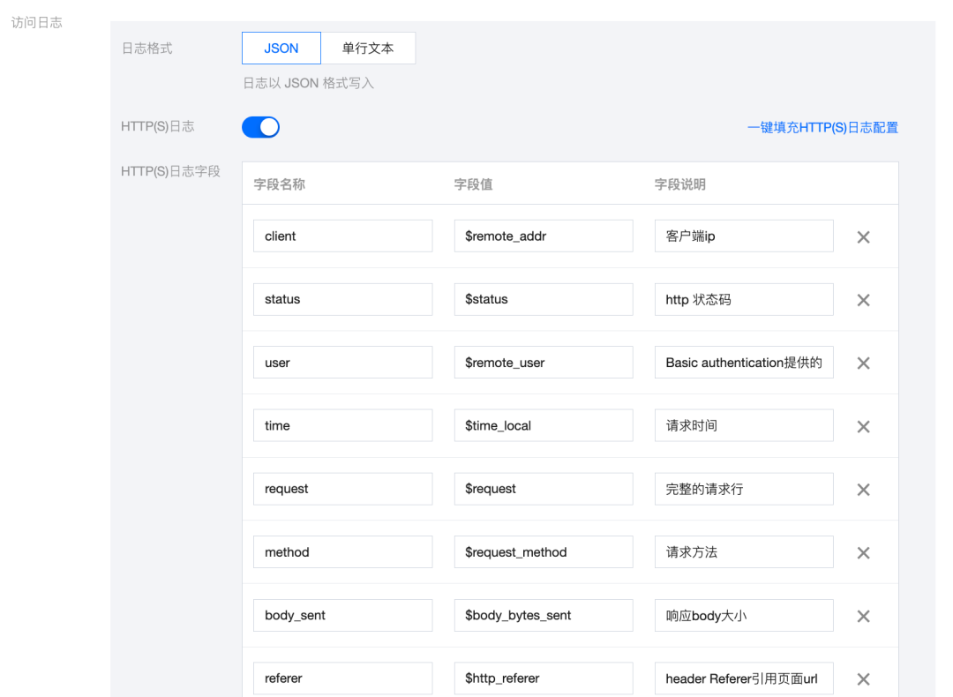Screen dimensions: 953x697
Task: Click the 字段名称 column header
Action: [280, 184]
